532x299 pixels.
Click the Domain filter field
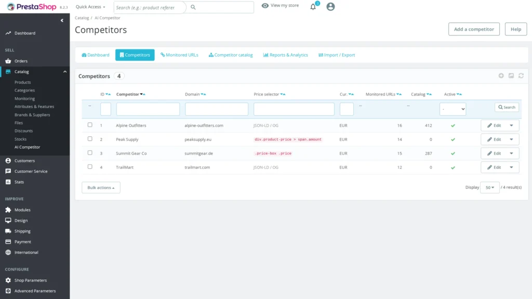(217, 109)
